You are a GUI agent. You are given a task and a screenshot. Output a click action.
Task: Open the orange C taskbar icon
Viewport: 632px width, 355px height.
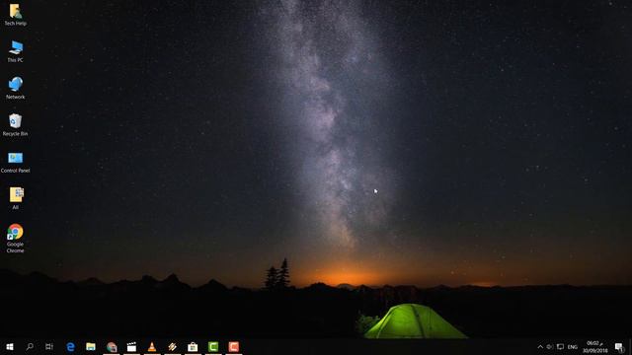pos(233,346)
